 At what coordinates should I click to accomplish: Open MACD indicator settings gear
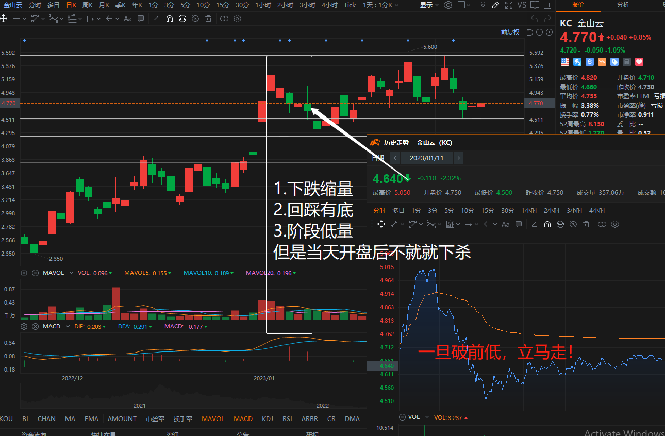tap(24, 326)
